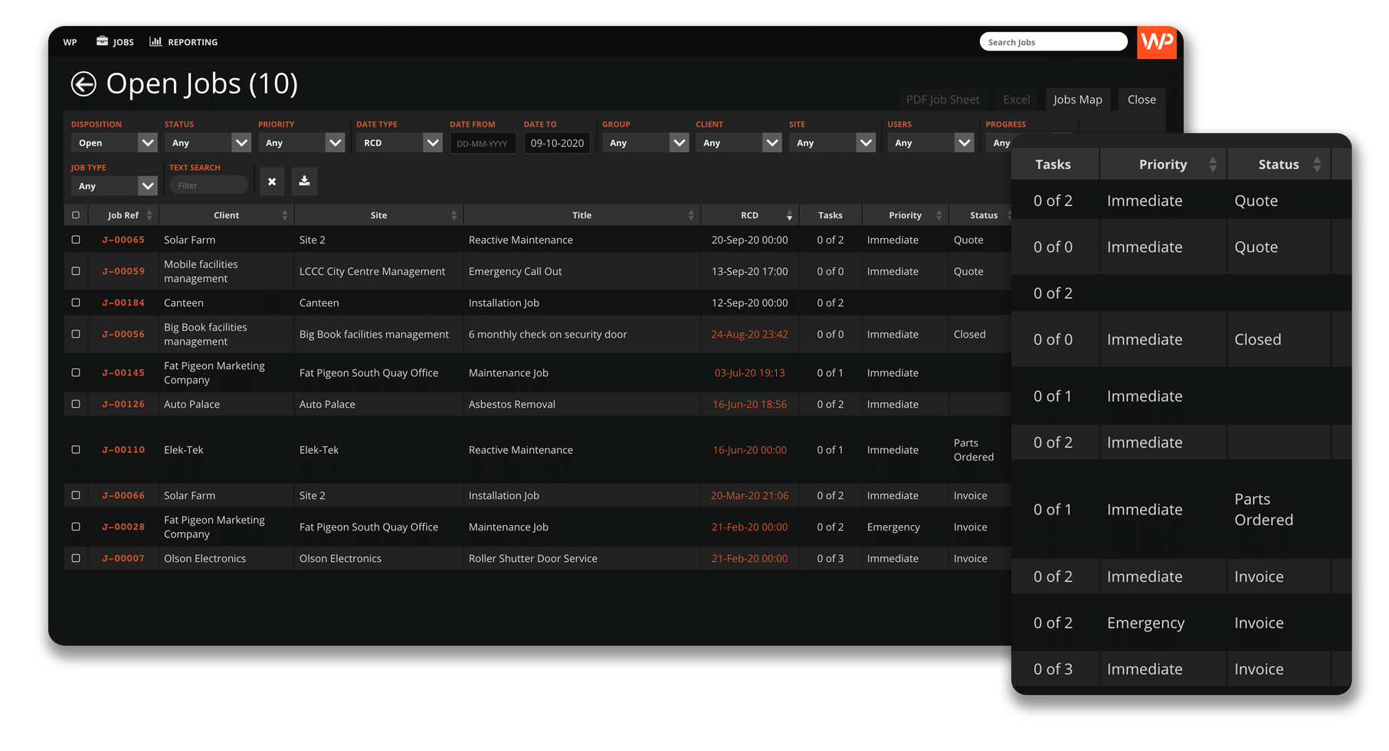
Task: Open the Jobs menu in top bar
Action: 116,42
